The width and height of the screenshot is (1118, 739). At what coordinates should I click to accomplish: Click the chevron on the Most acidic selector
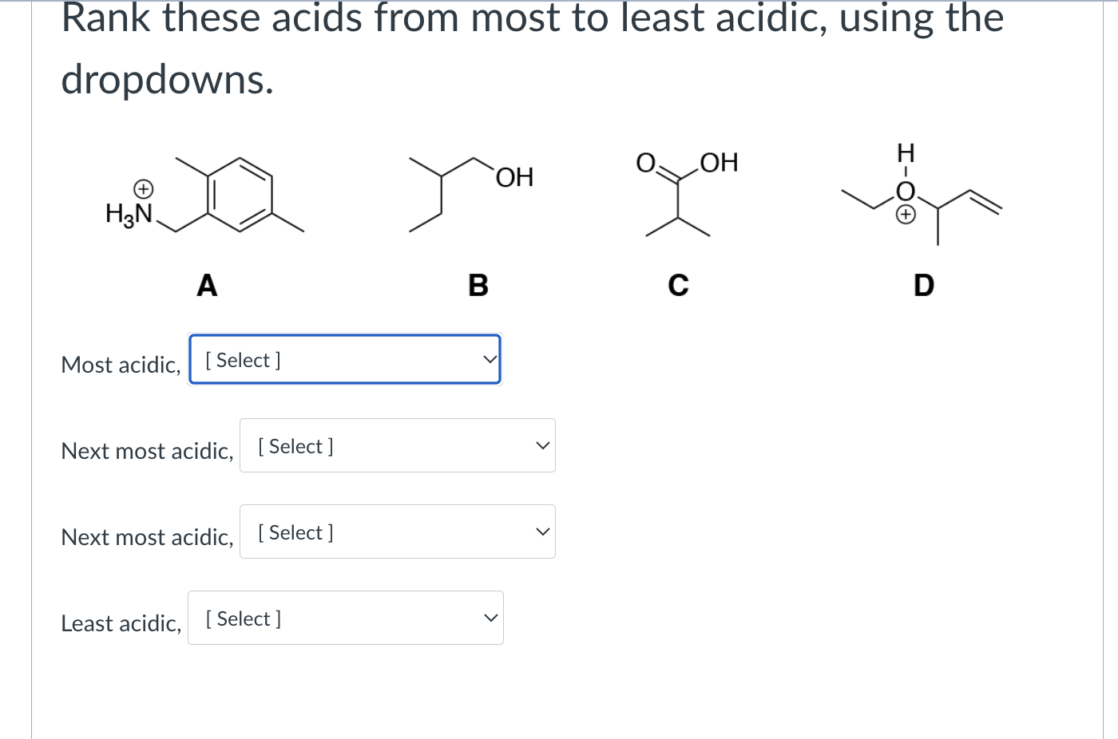pos(490,359)
